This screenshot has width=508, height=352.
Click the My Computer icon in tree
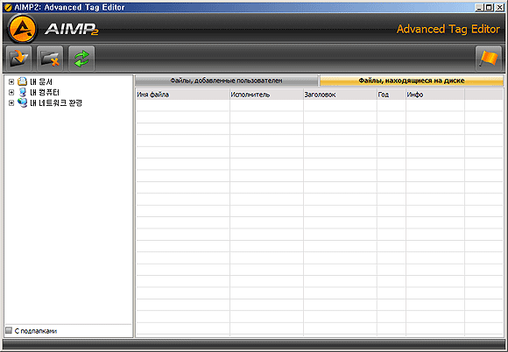(x=23, y=92)
